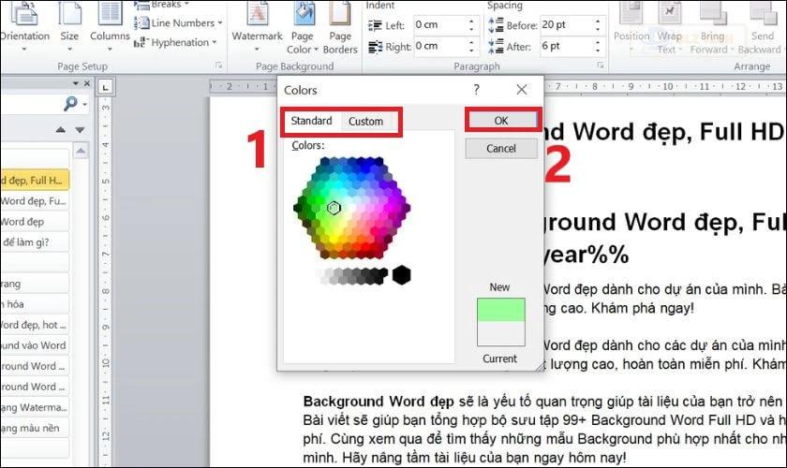787x468 pixels.
Task: Pick the white swatch in the grayscale row
Action: point(321,275)
